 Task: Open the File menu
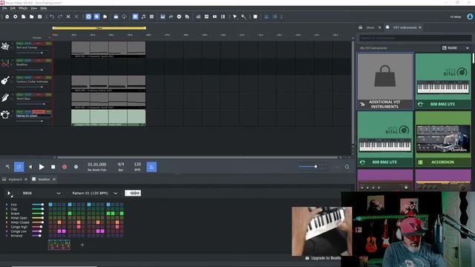(4, 8)
